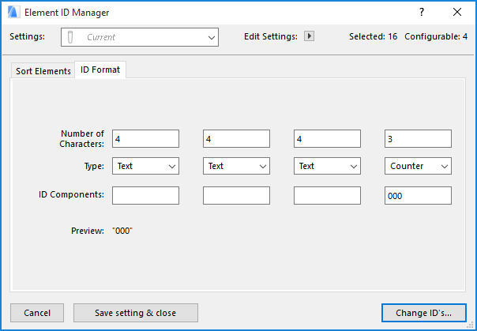Focus first Number of Characters field
Image resolution: width=477 pixels, height=331 pixels.
point(145,139)
